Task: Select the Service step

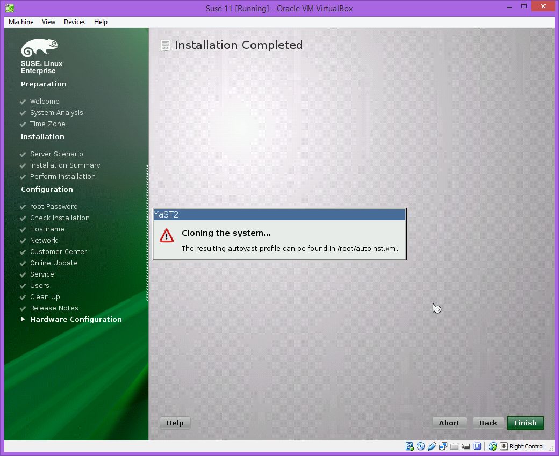Action: [42, 274]
